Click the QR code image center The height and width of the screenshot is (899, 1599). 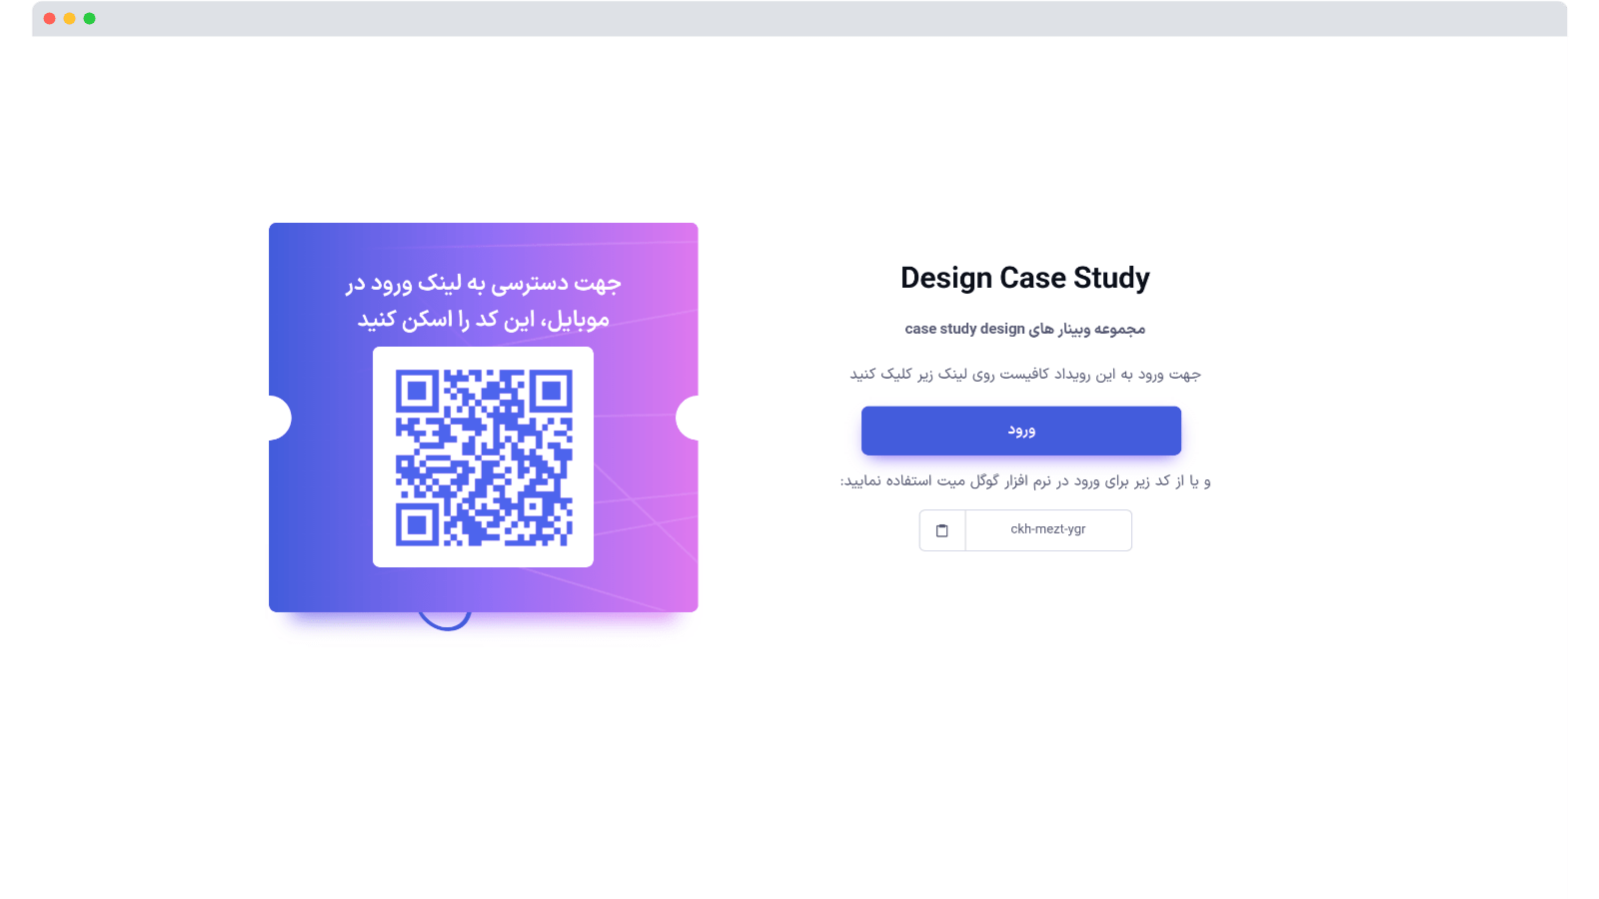(484, 457)
